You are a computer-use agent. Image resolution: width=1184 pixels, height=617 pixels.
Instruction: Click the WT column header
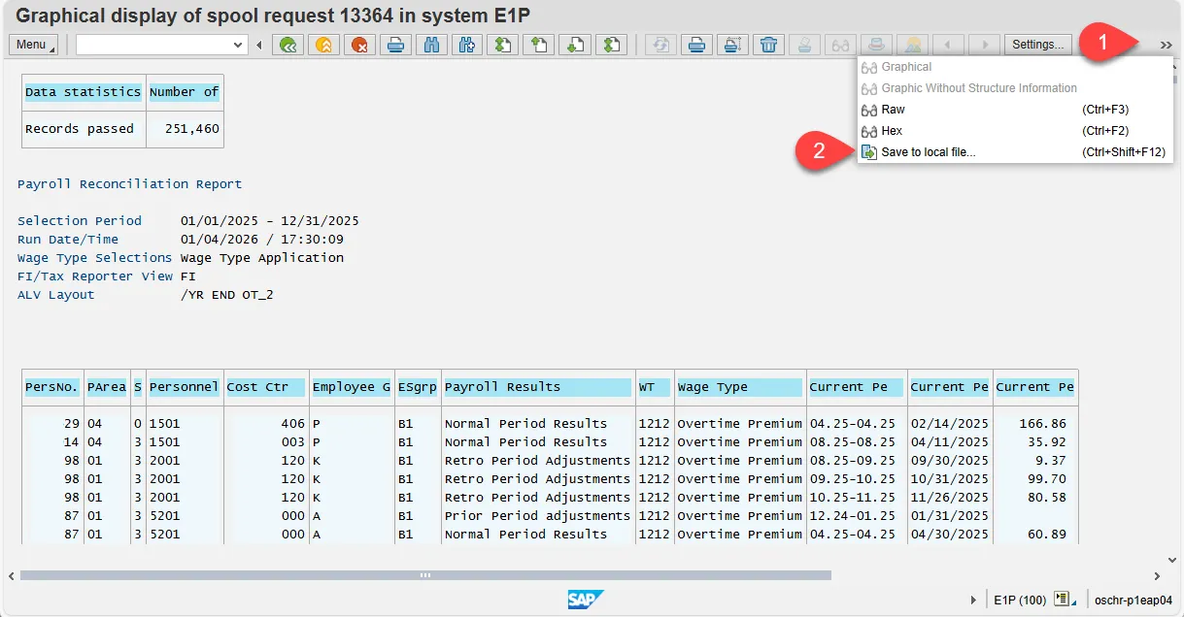pyautogui.click(x=655, y=387)
